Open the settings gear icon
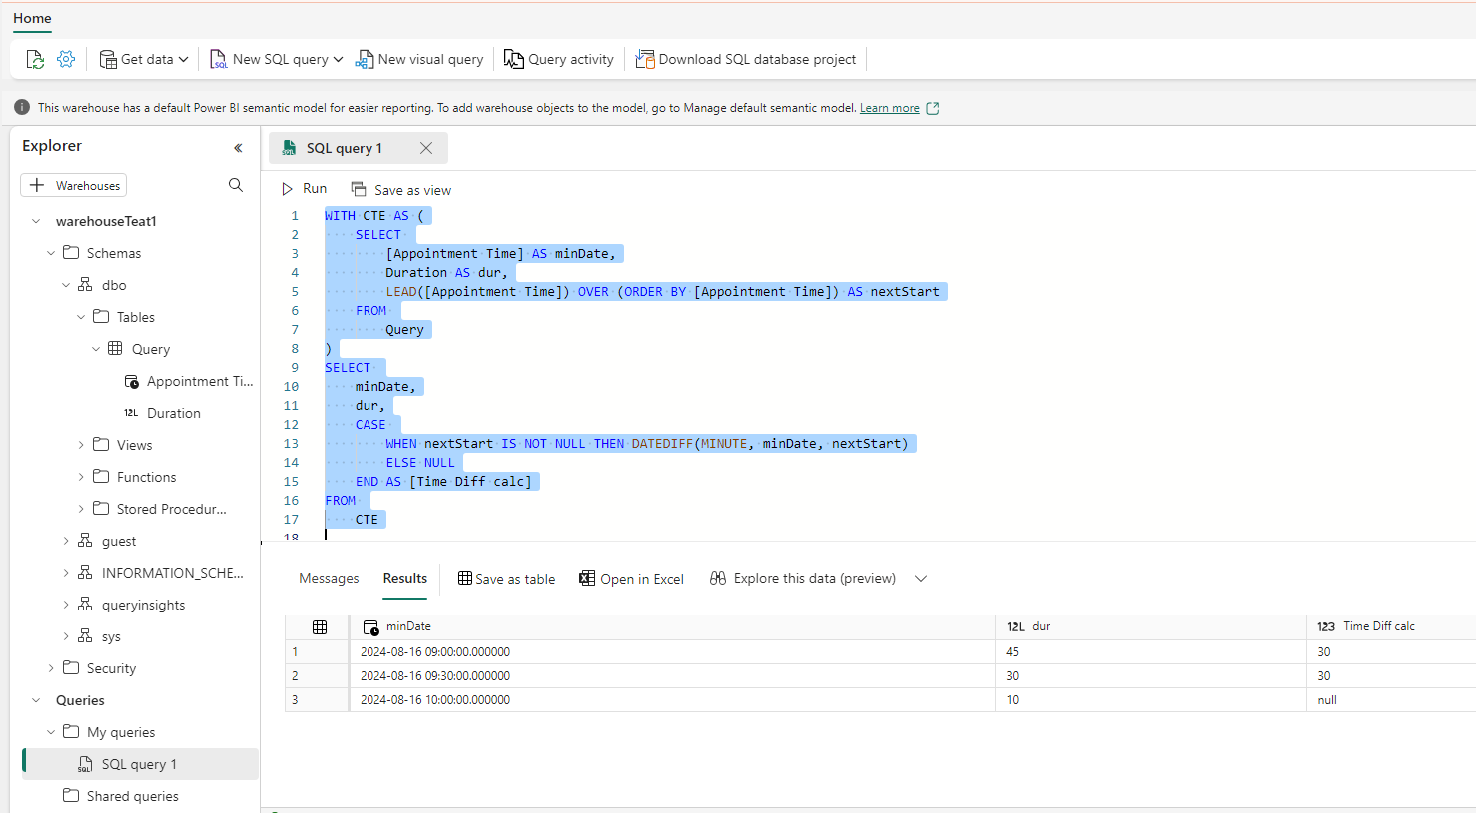This screenshot has height=813, width=1476. click(66, 60)
